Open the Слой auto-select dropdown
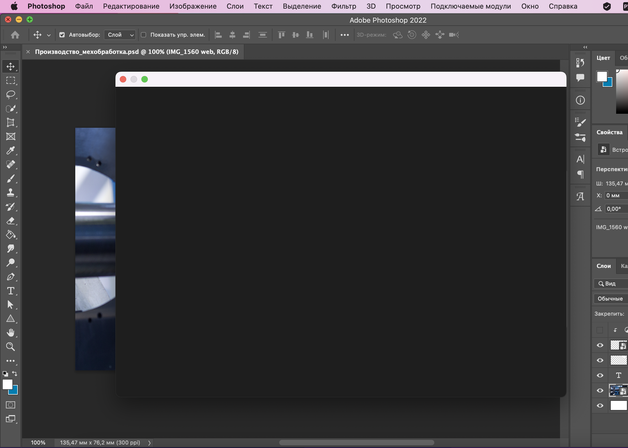 click(120, 35)
